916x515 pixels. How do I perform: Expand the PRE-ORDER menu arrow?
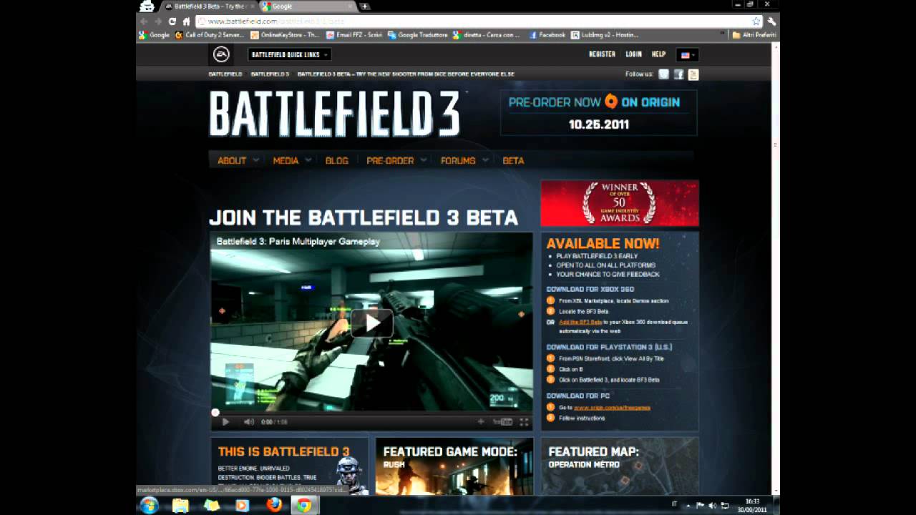click(x=424, y=160)
